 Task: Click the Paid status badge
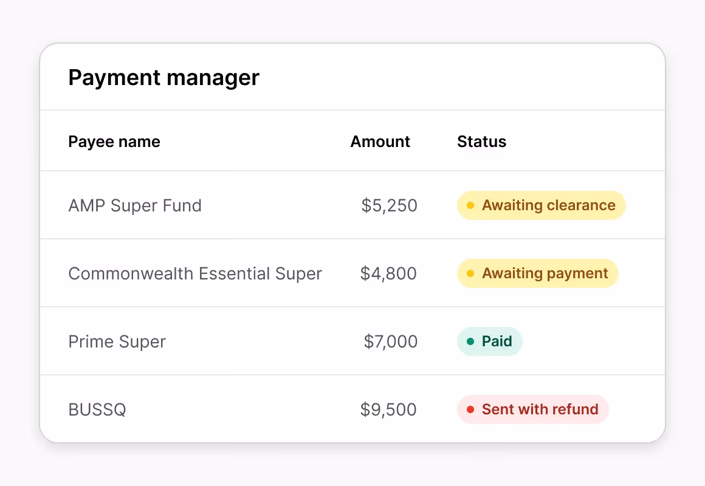[x=490, y=341]
